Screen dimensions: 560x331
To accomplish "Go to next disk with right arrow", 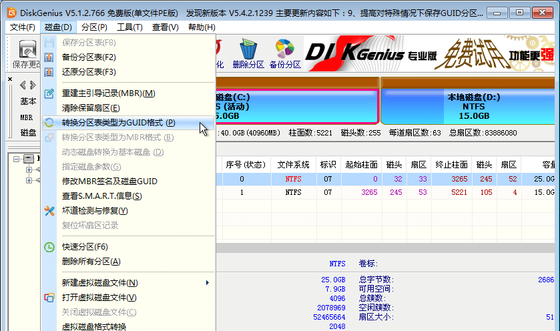I will (33, 85).
